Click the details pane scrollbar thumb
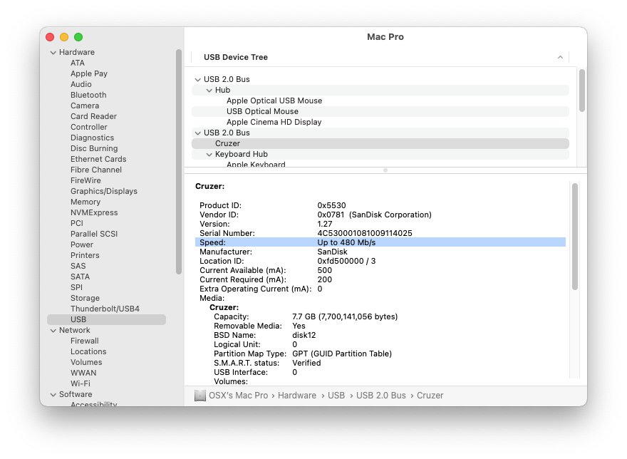The width and height of the screenshot is (627, 459). click(574, 237)
